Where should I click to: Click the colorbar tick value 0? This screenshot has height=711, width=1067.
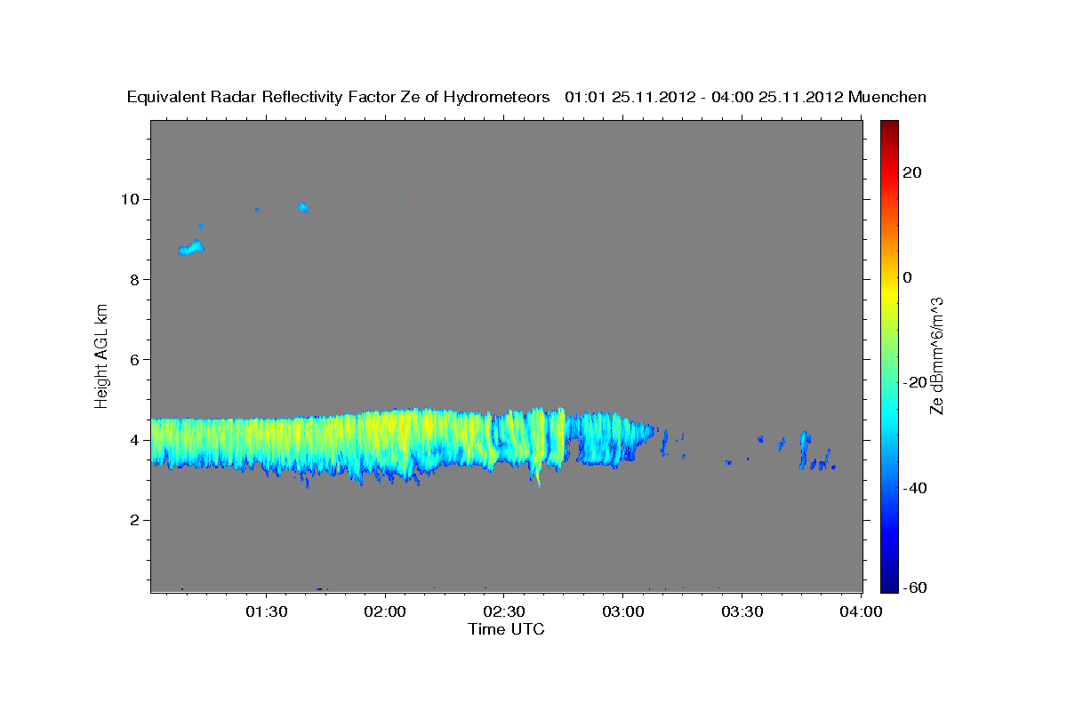(x=907, y=277)
